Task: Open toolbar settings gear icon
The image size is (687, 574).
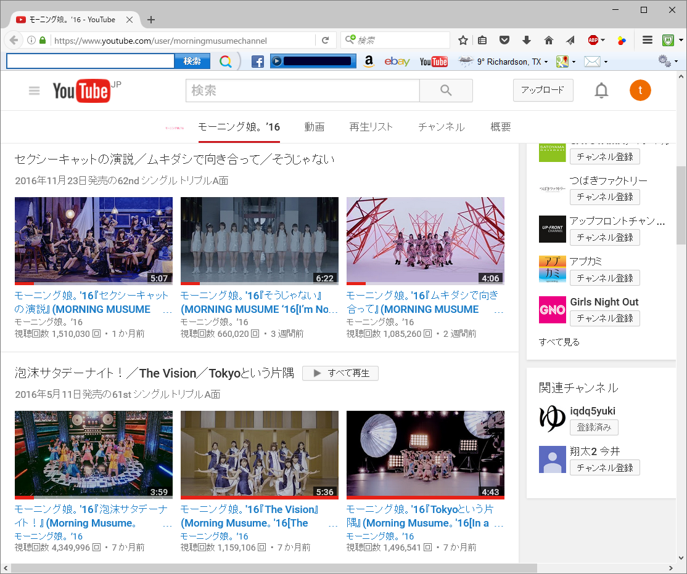Action: 665,61
